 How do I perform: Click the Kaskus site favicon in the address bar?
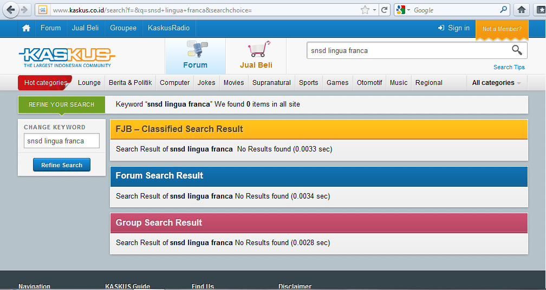42,10
